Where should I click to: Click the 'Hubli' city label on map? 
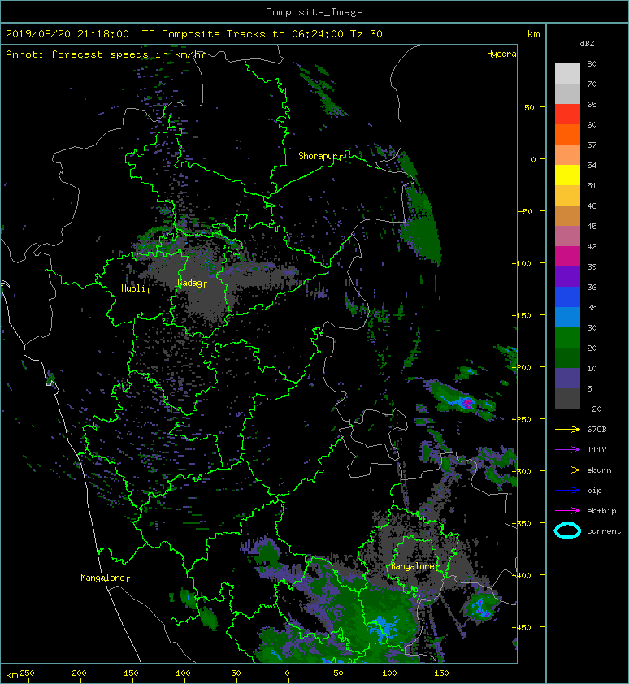[x=132, y=288]
